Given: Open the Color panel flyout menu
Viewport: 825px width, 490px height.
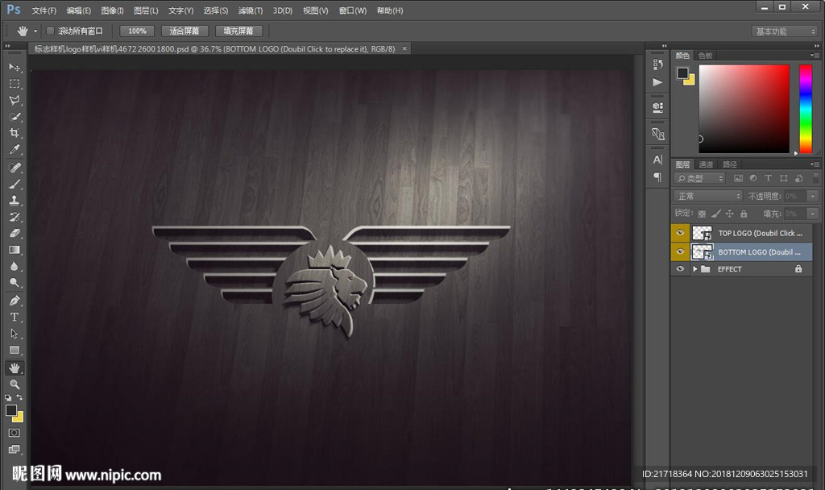Looking at the screenshot, I should (x=815, y=56).
